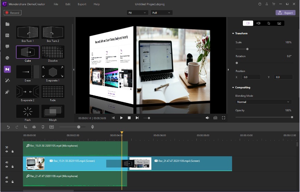Image resolution: width=300 pixels, height=192 pixels.
Task: Click the Split clip icon
Action: pyautogui.click(x=34, y=127)
